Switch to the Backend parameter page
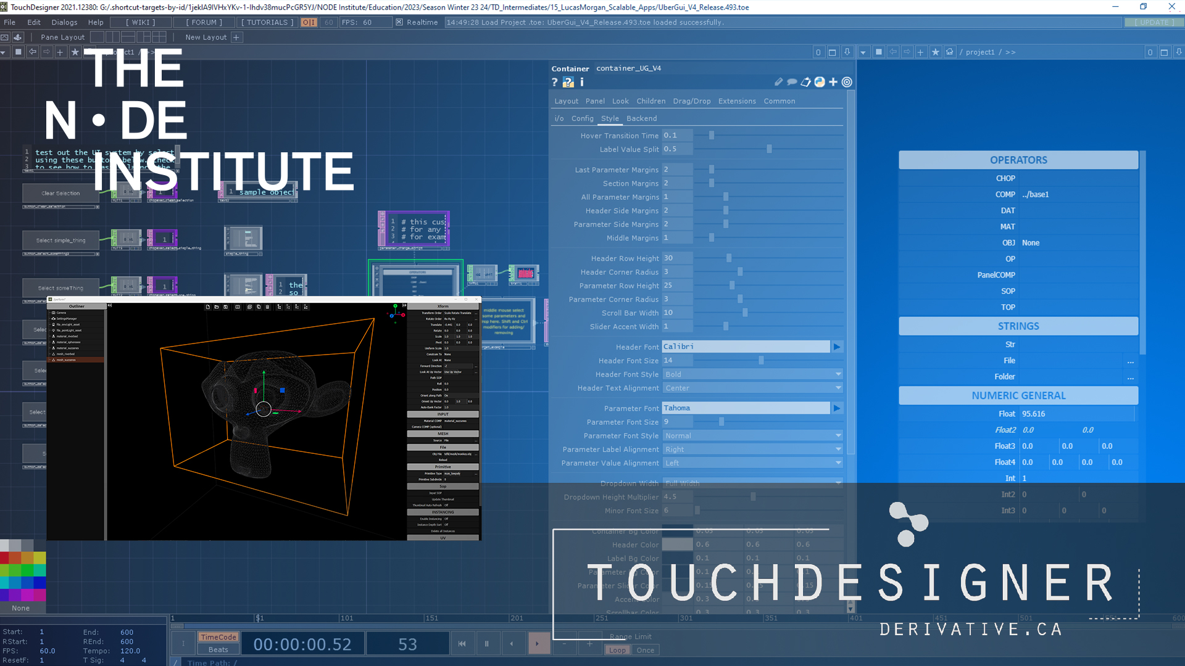Image resolution: width=1185 pixels, height=666 pixels. [x=641, y=118]
